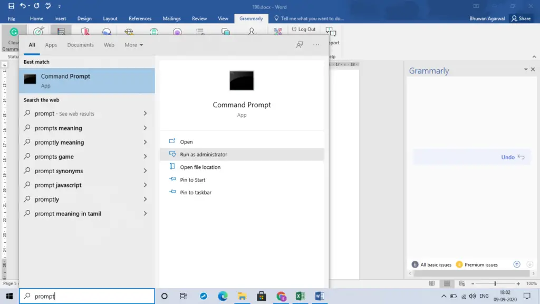Expand the prompts meaning suggestion arrow
Image resolution: width=540 pixels, height=304 pixels.
(145, 128)
